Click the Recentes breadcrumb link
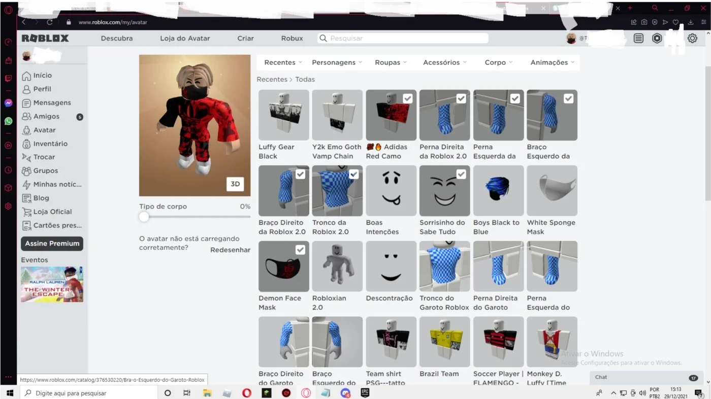This screenshot has width=711, height=399. pyautogui.click(x=272, y=79)
